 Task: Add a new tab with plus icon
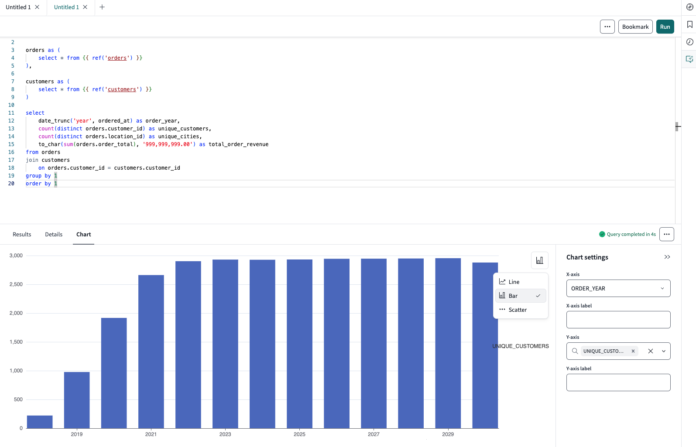(102, 7)
